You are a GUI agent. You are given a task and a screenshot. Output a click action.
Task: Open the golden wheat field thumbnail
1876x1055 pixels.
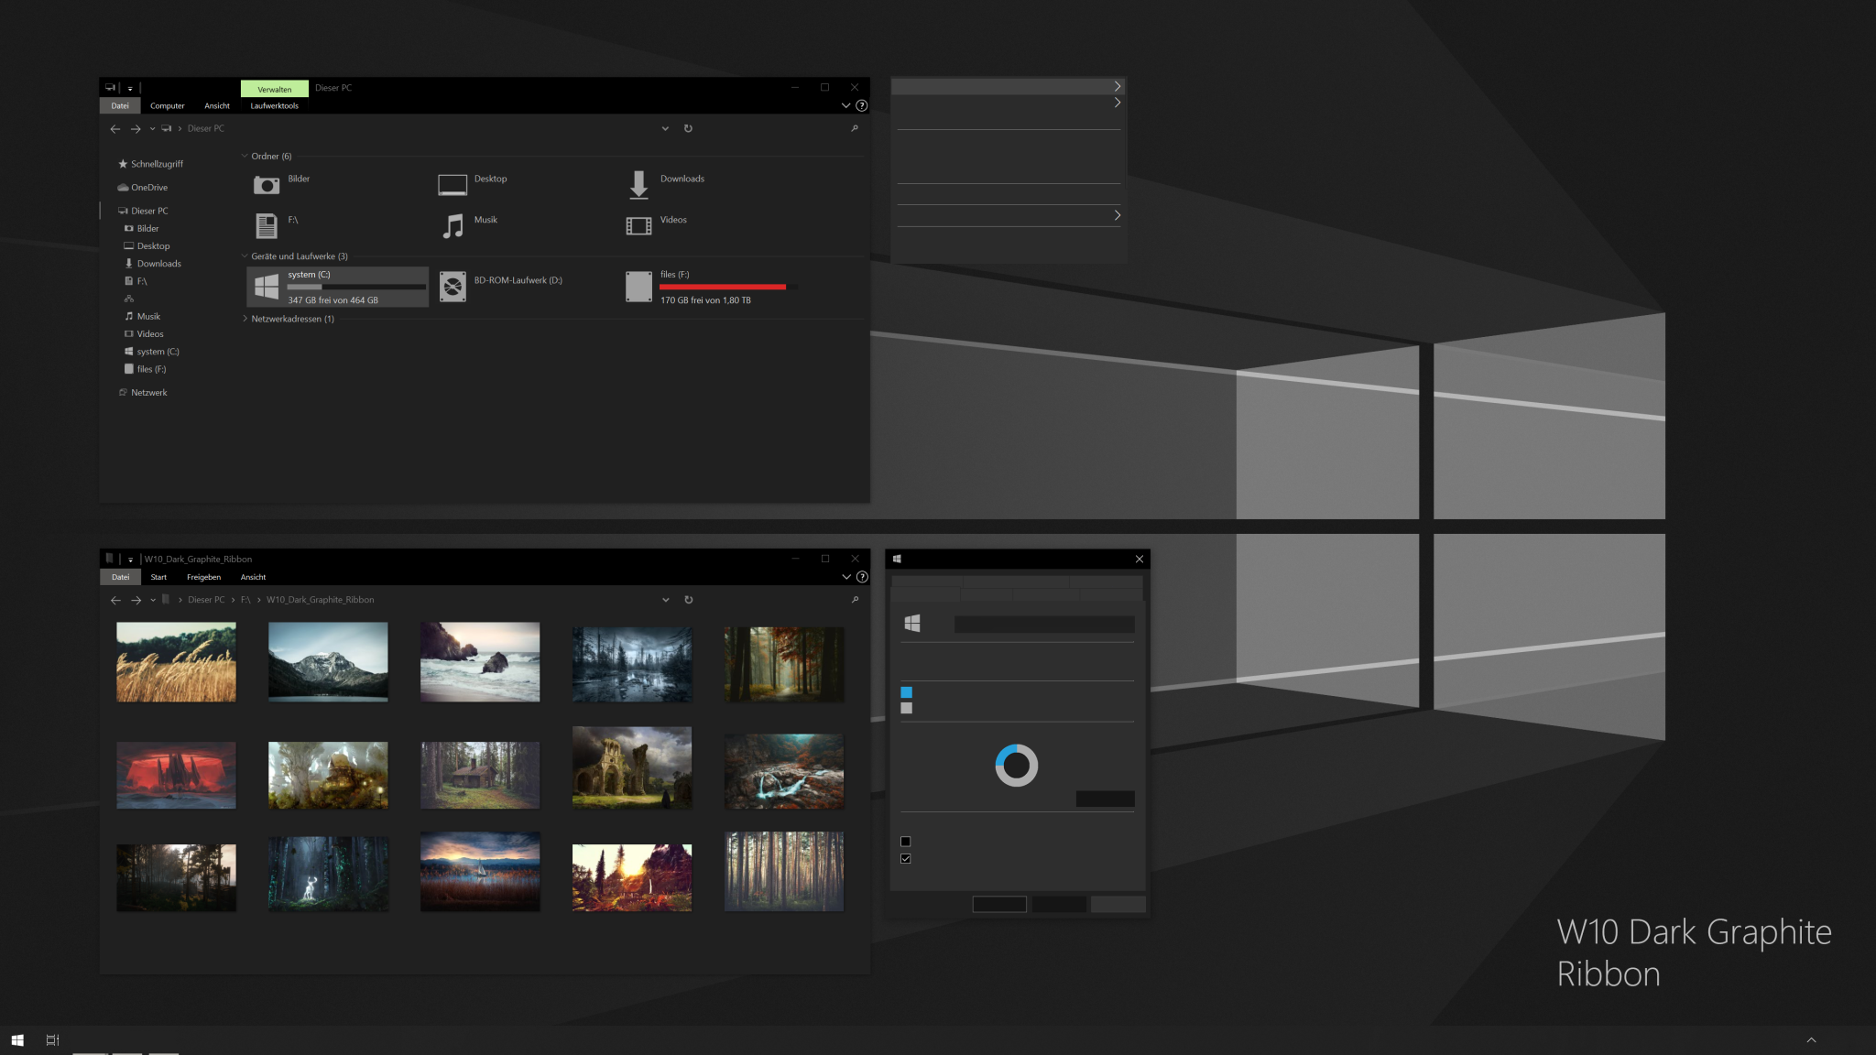(x=176, y=662)
